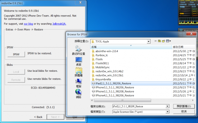Click the iPhone3,1_5.1.1_9B206_Restore file icon
198x123 pixels.
pos(93,88)
